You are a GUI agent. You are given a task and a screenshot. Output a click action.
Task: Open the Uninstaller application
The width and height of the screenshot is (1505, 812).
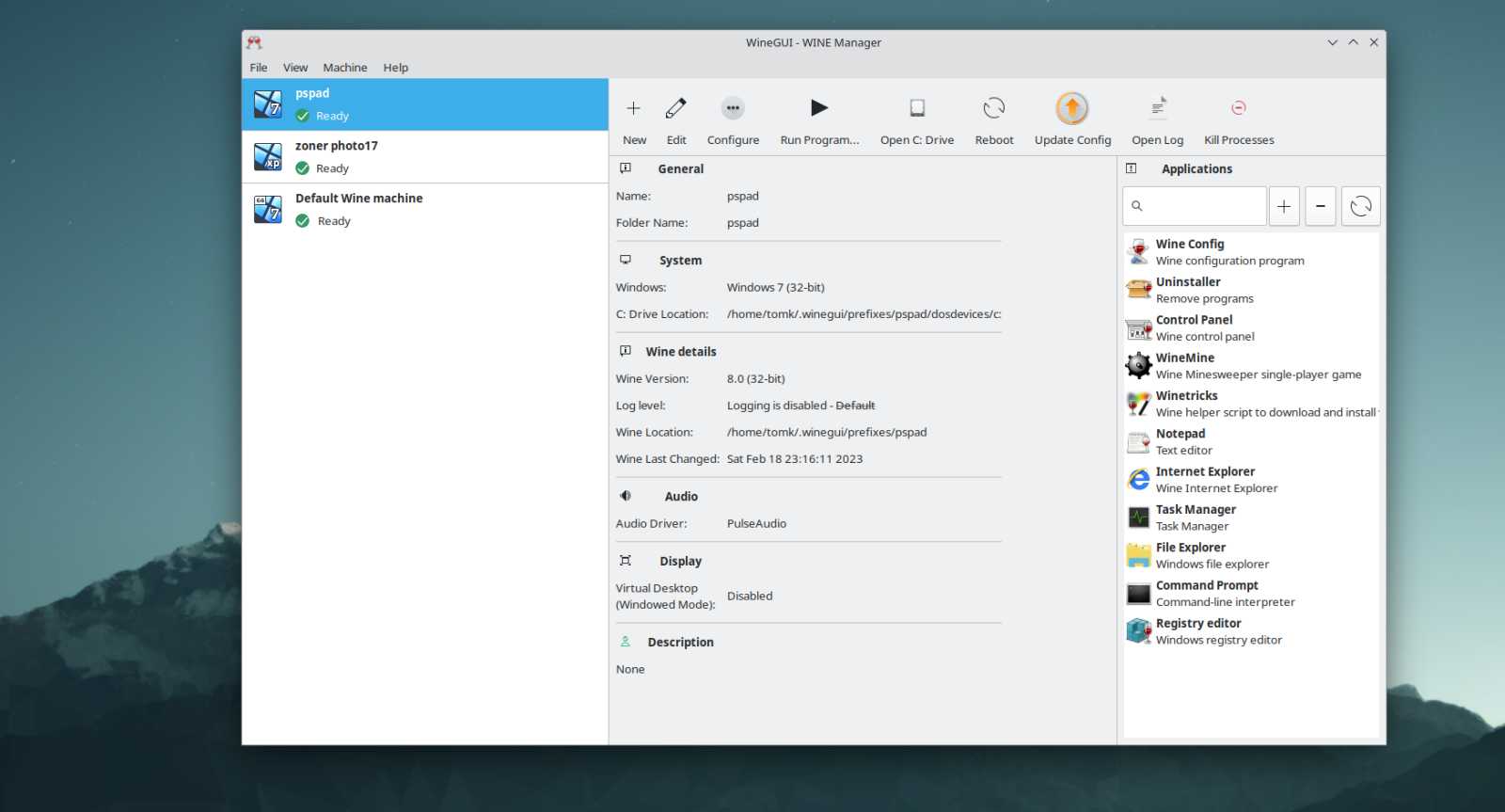tap(1251, 290)
